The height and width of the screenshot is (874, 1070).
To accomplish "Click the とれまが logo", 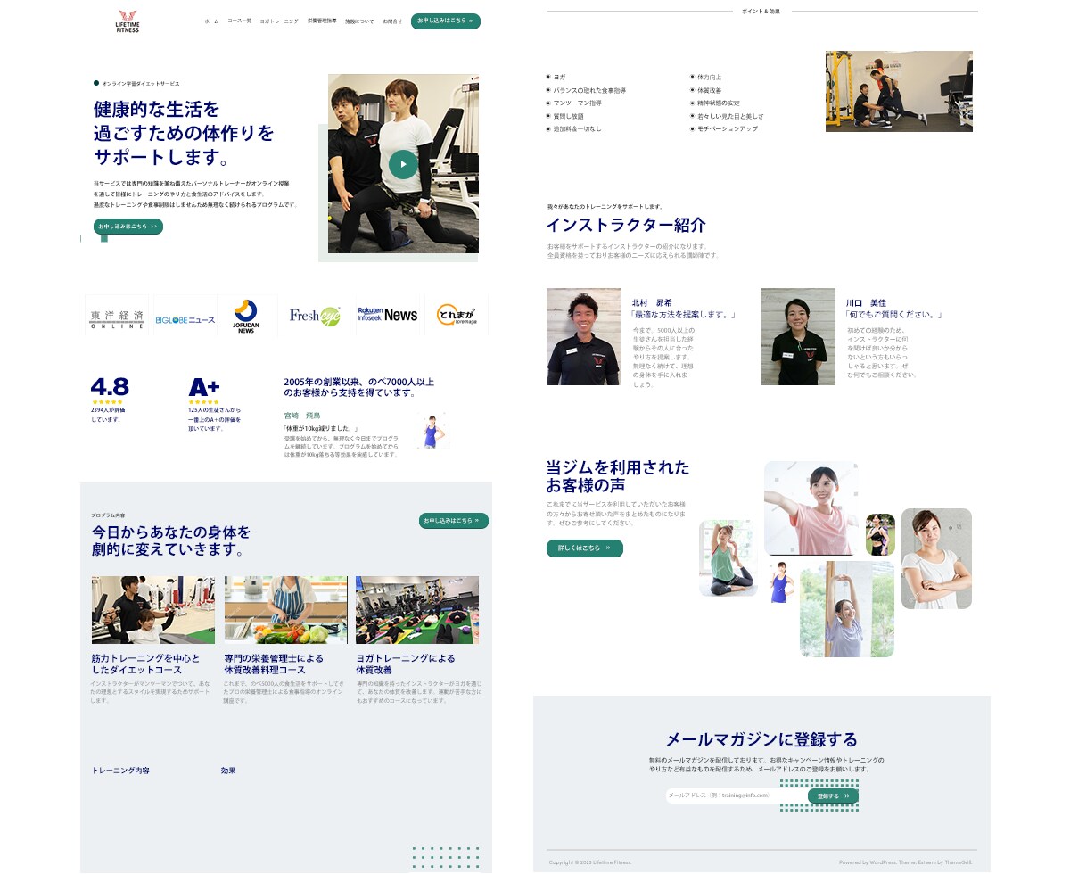I will (x=457, y=316).
